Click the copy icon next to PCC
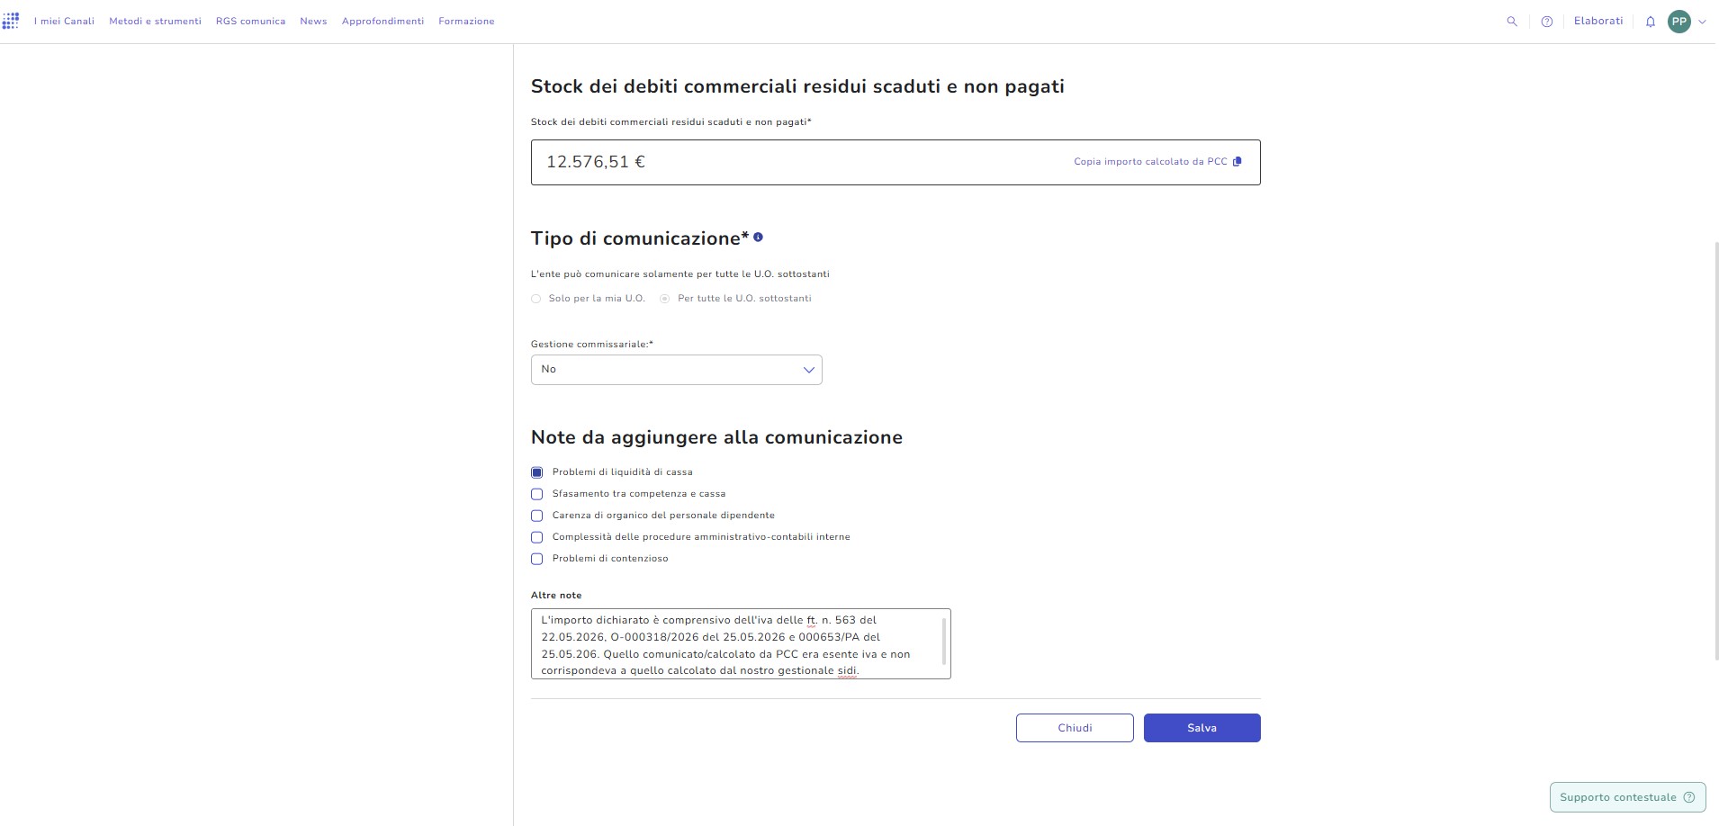Image resolution: width=1719 pixels, height=826 pixels. tap(1237, 162)
